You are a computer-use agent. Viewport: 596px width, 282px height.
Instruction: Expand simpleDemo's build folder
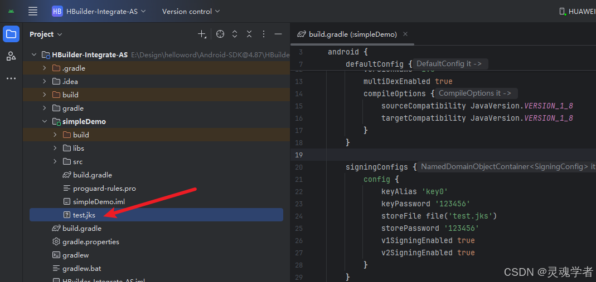[x=55, y=135]
